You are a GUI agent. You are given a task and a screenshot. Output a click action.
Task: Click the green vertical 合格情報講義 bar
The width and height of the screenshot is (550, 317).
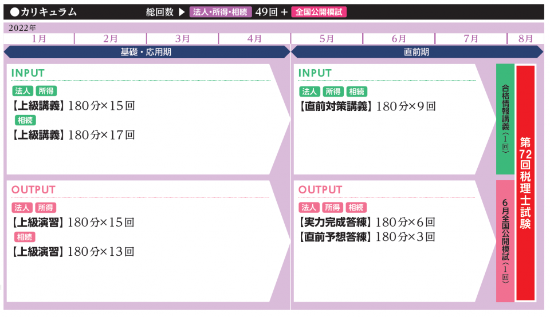pos(505,119)
